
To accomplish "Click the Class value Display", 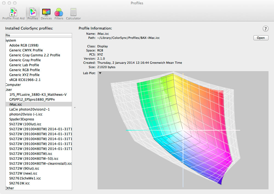I will (x=102, y=46).
